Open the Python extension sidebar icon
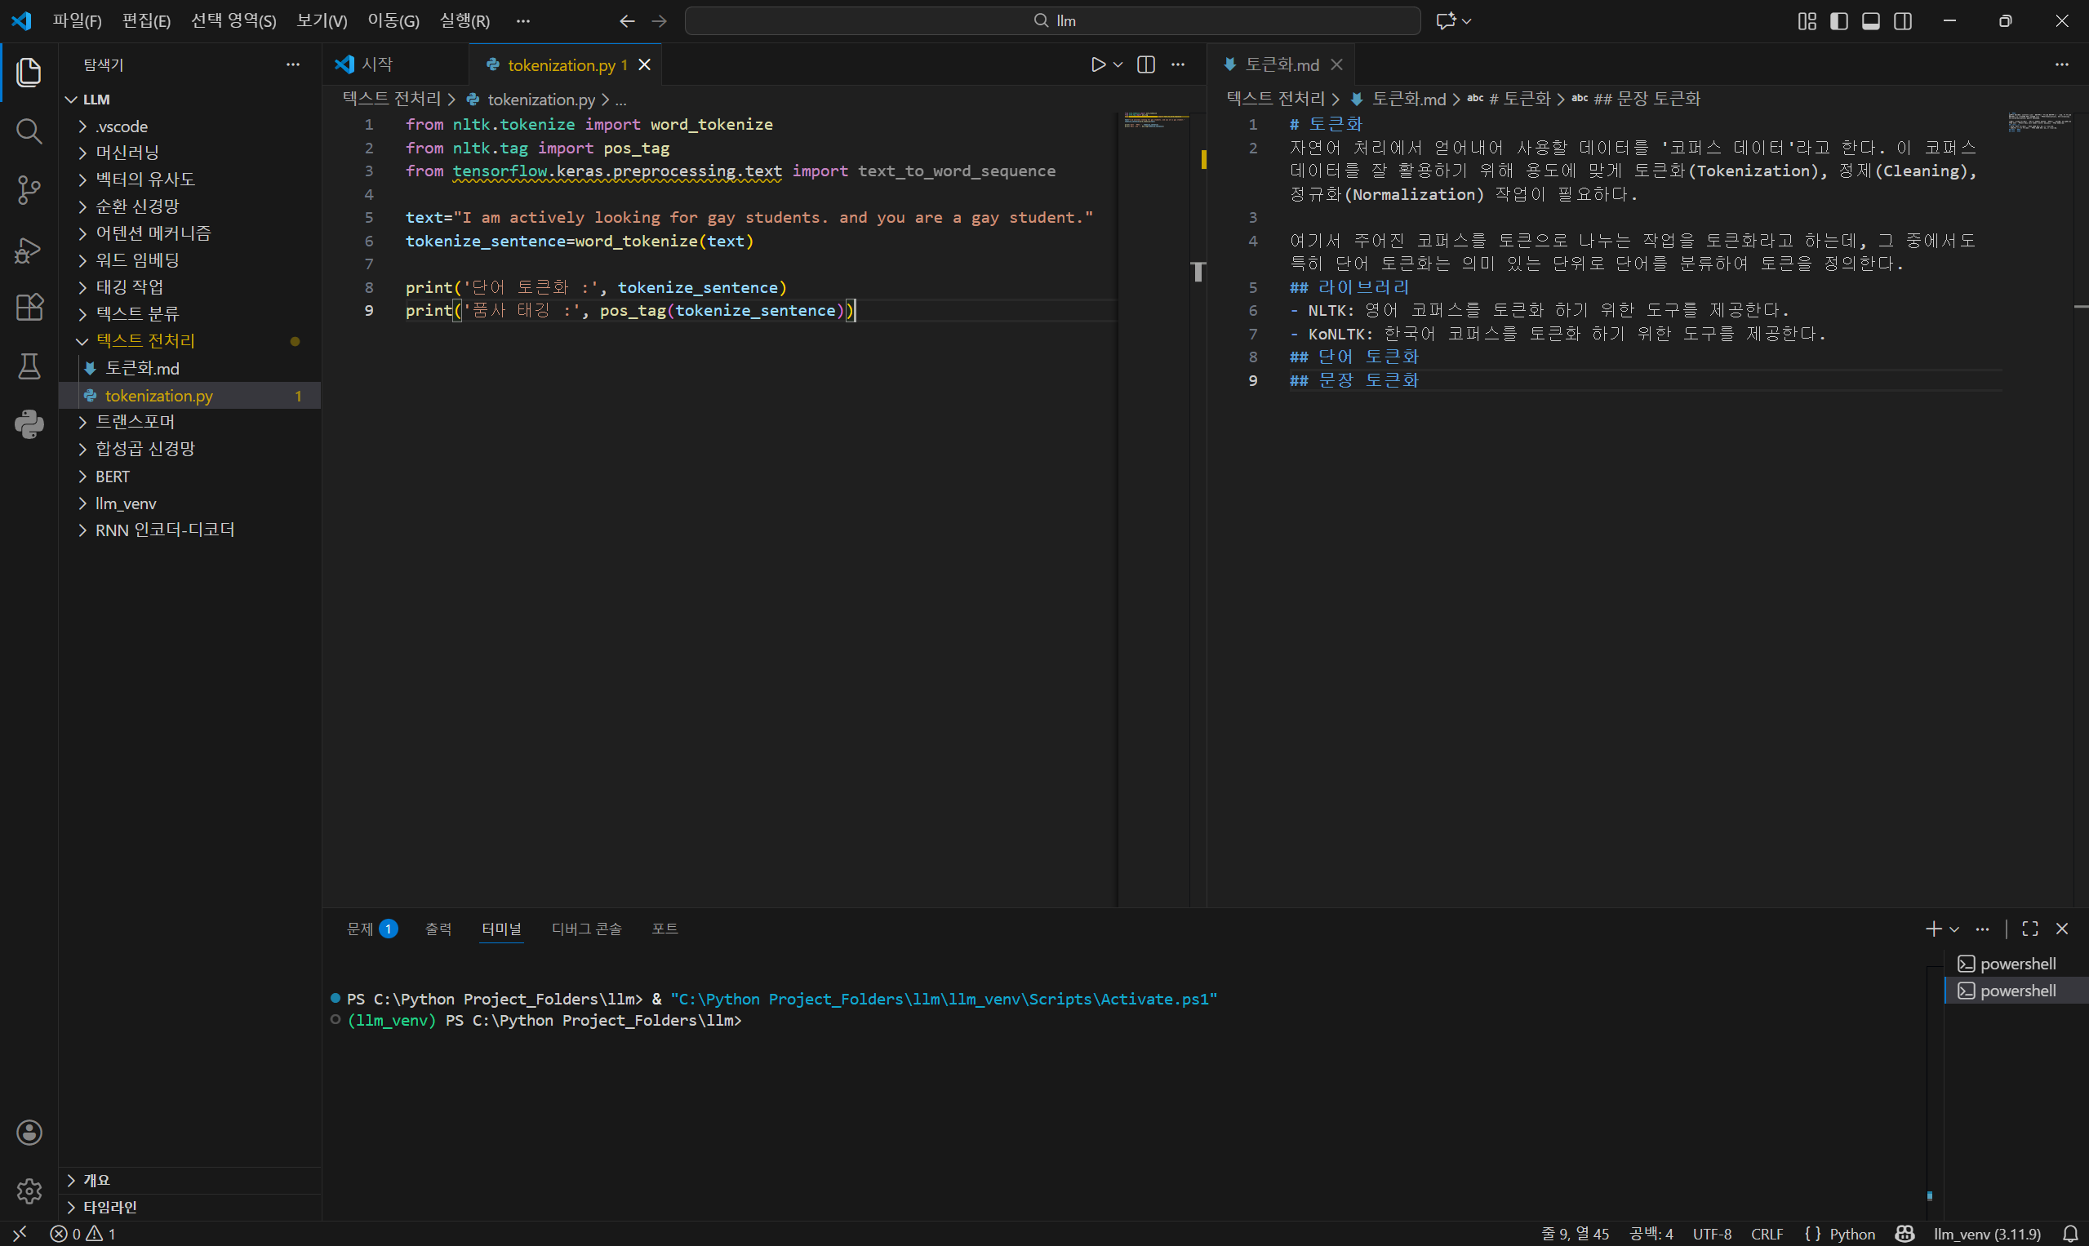This screenshot has height=1246, width=2089. (x=29, y=425)
